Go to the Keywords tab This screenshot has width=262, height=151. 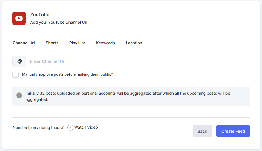[x=105, y=43]
